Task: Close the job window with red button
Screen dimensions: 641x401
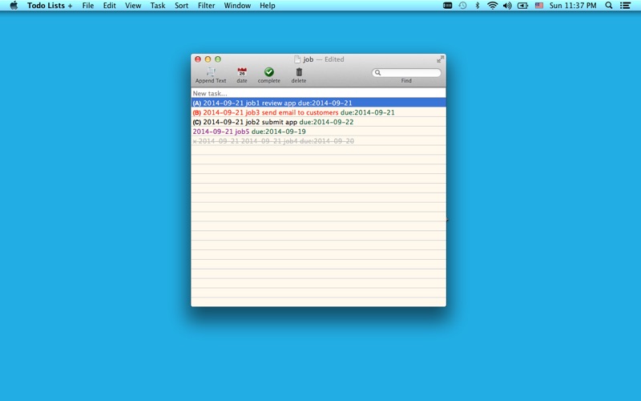Action: point(198,59)
